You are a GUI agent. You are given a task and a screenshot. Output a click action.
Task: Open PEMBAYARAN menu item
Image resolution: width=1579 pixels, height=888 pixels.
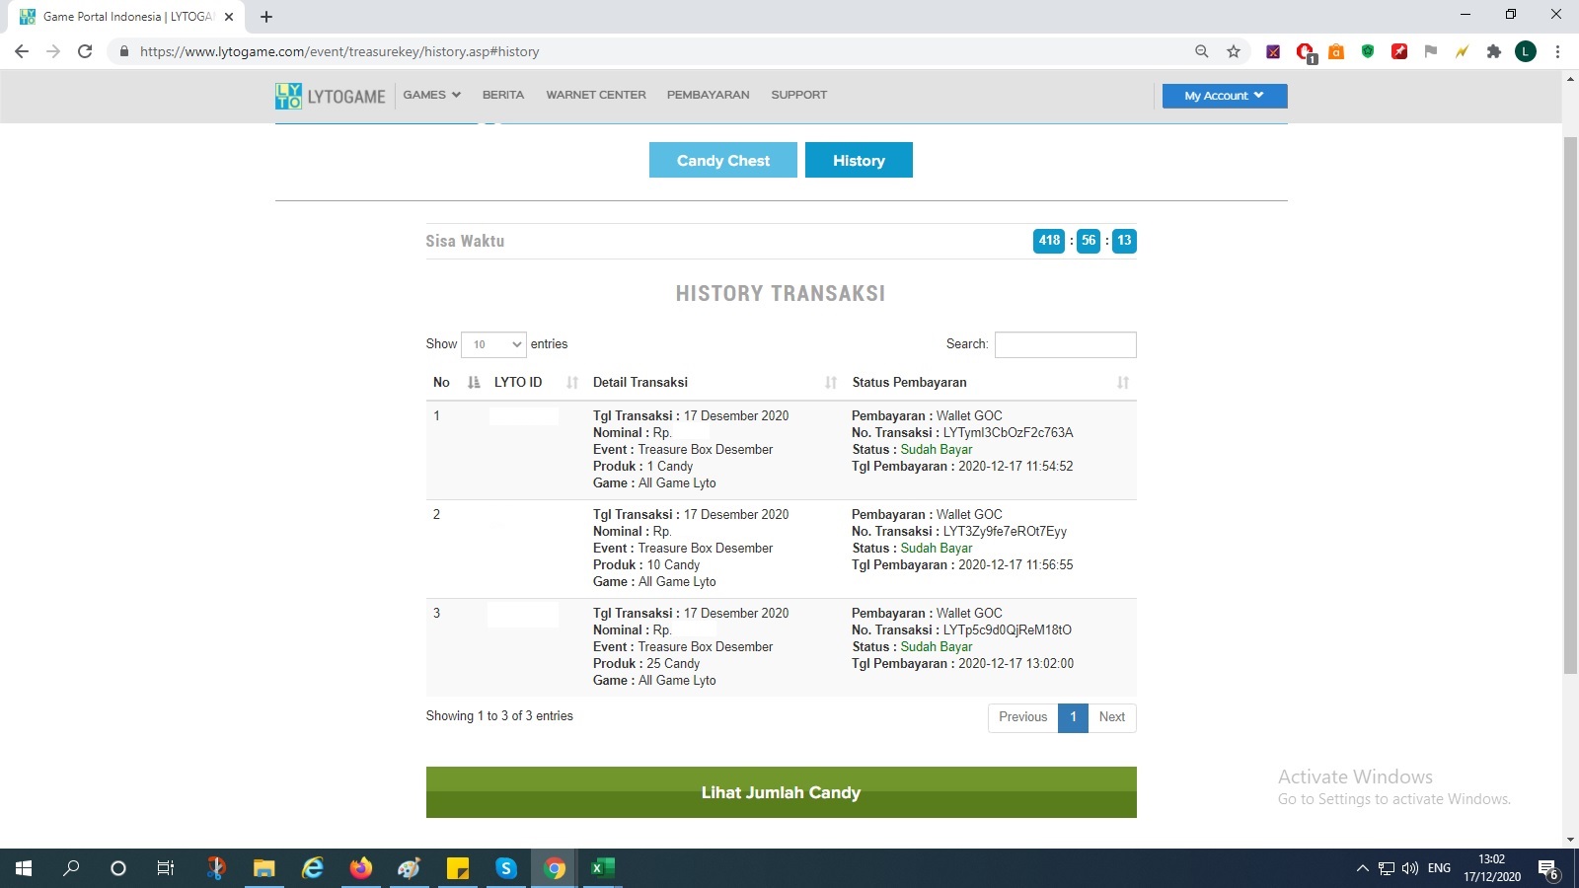pos(709,95)
